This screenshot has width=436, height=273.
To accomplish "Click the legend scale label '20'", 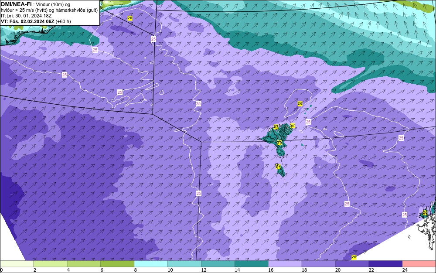I will coord(338,270).
